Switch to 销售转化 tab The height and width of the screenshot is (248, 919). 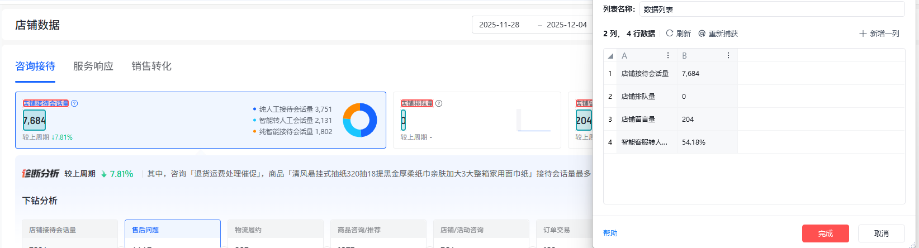[x=151, y=66]
